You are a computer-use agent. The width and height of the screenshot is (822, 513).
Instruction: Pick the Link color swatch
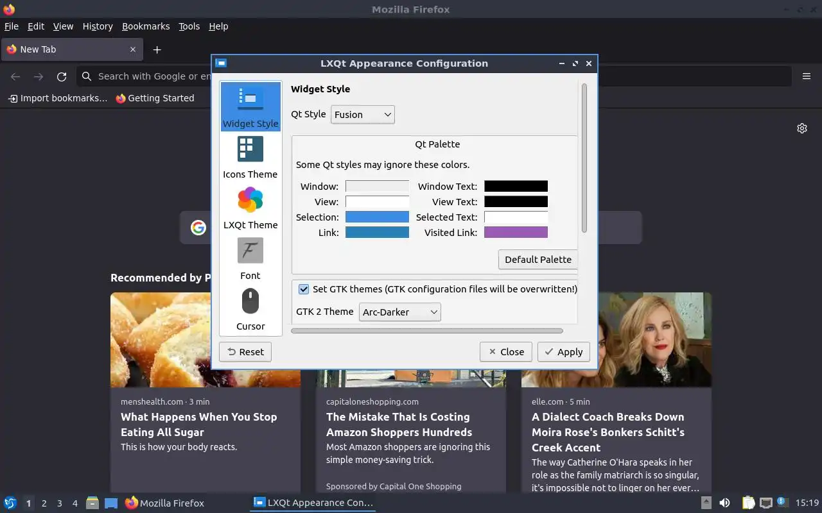click(377, 233)
